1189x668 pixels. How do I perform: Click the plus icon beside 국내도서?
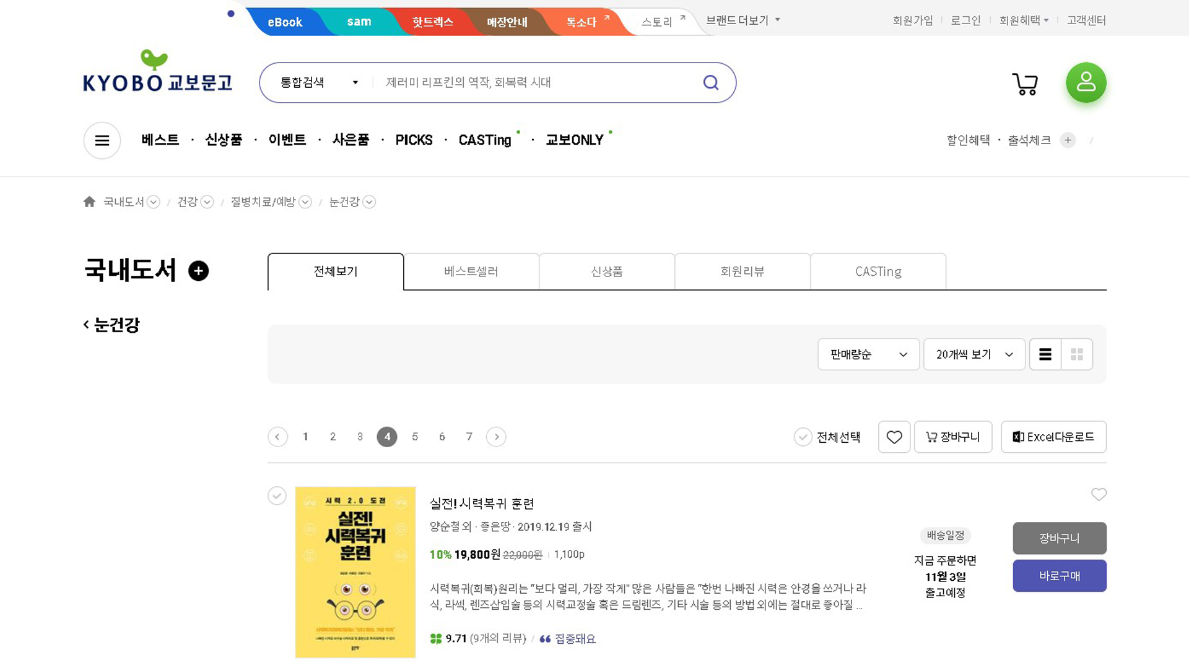point(198,271)
